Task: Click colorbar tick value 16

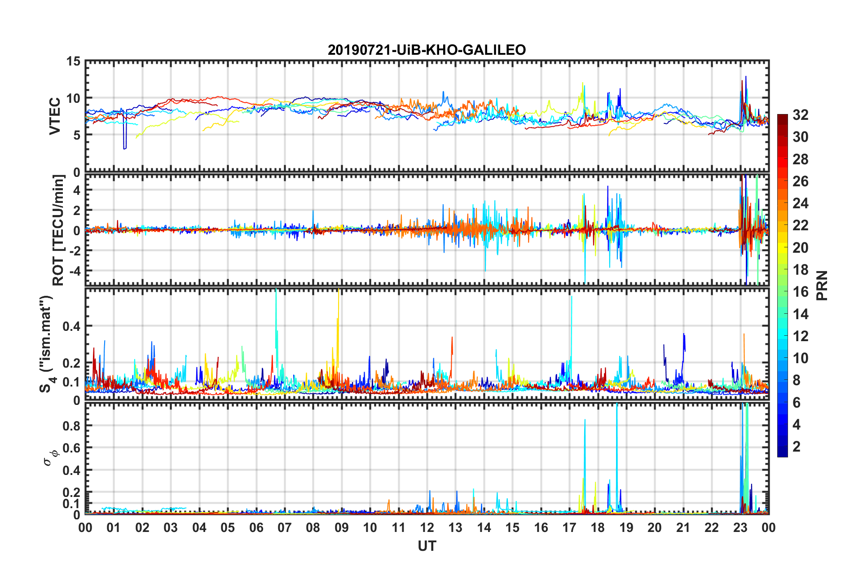Action: coord(800,292)
